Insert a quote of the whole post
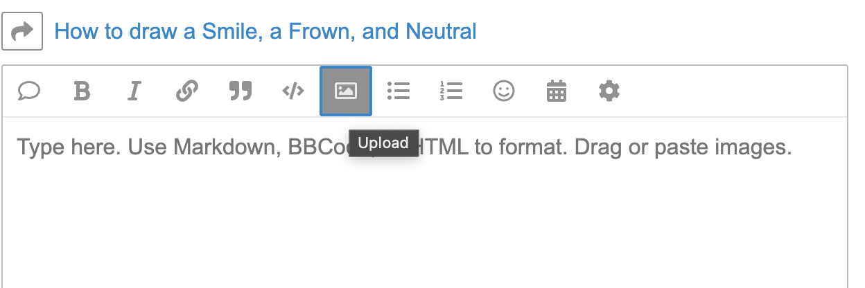 tap(29, 91)
